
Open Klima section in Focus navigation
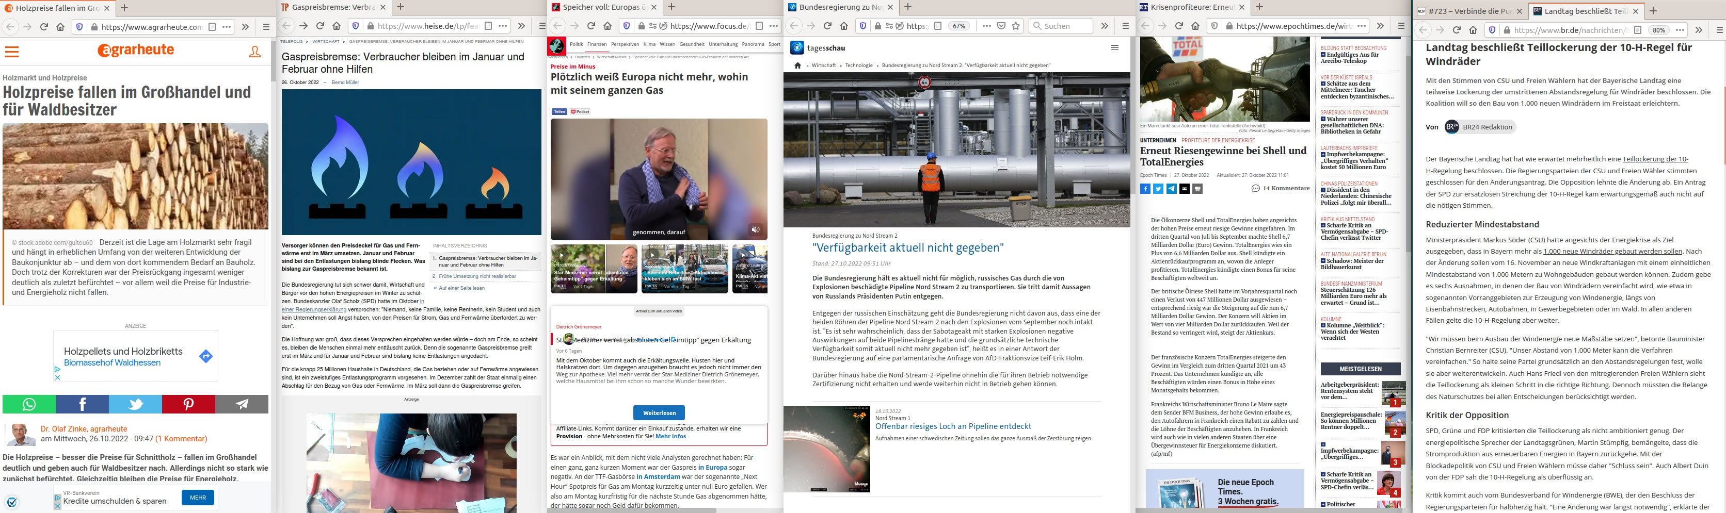[649, 44]
